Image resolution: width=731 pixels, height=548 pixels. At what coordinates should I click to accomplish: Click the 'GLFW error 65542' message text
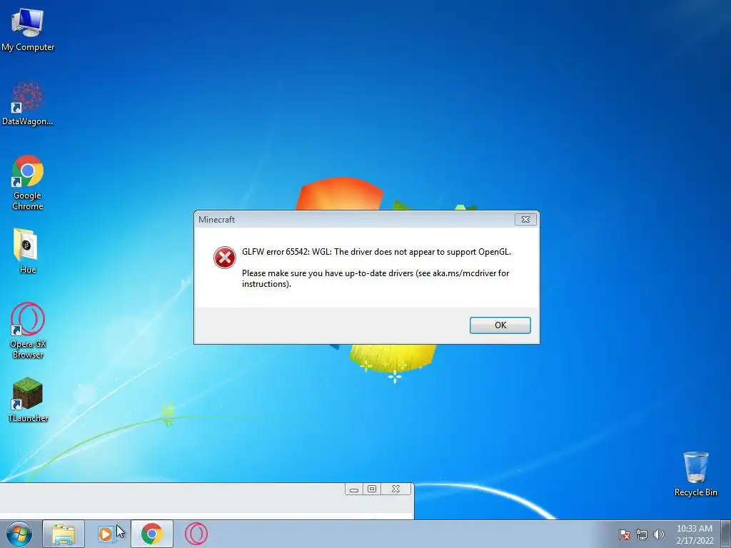(x=376, y=252)
